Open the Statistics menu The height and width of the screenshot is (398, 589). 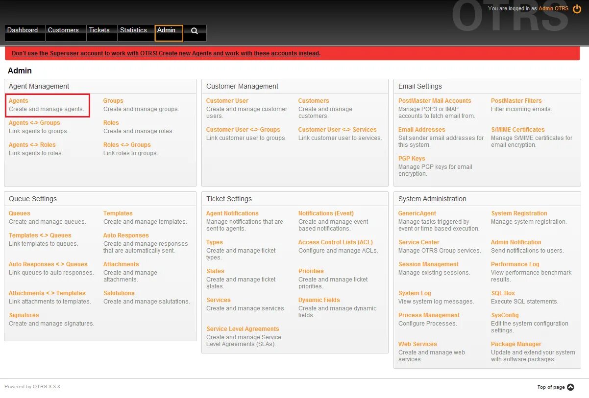136,33
